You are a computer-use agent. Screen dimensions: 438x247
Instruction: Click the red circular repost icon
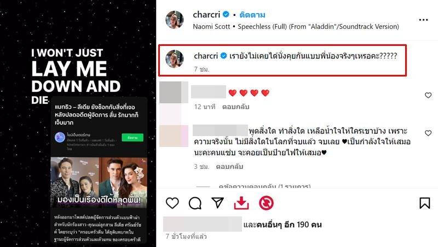click(x=266, y=203)
